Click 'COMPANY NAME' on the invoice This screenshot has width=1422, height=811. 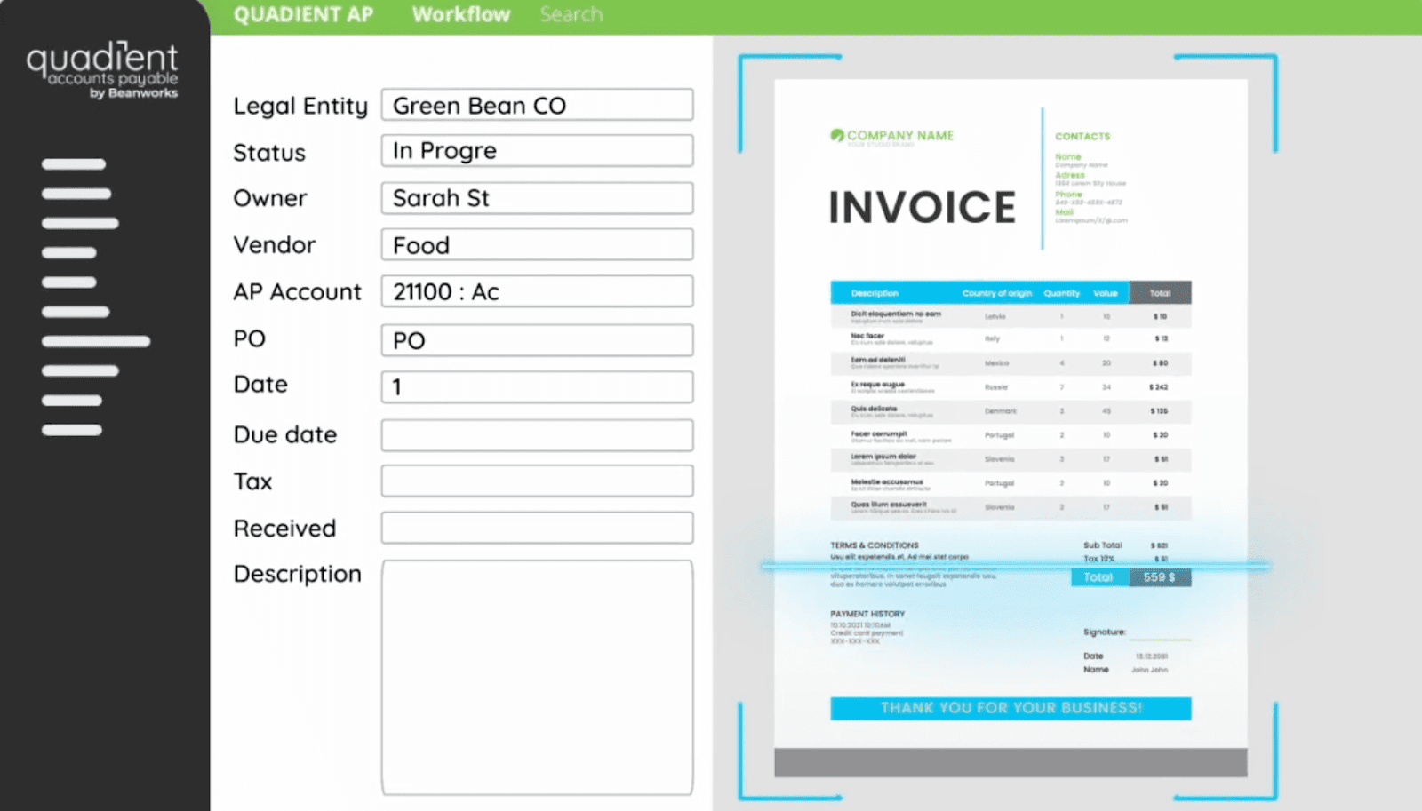[899, 136]
